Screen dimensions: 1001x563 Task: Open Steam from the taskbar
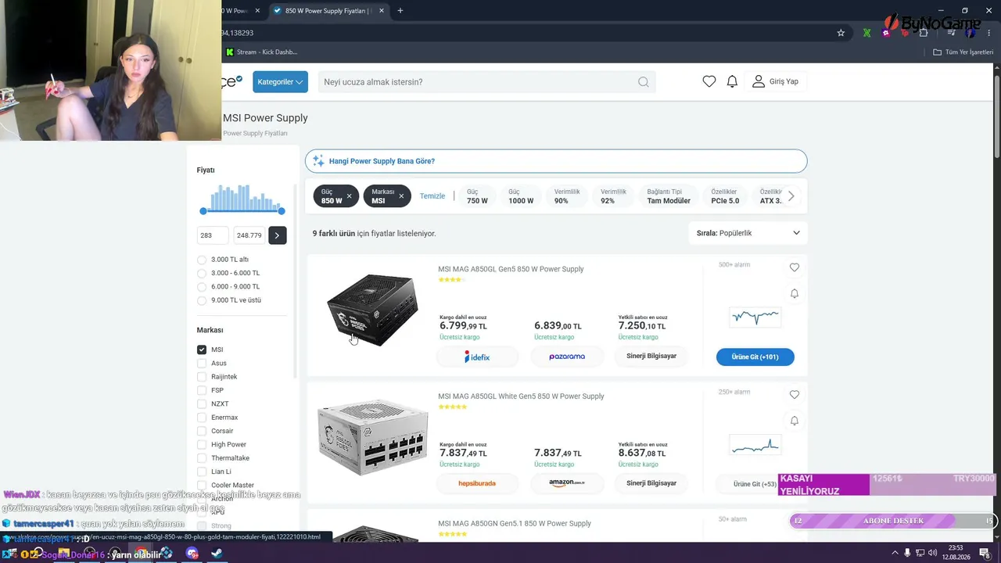click(x=217, y=554)
